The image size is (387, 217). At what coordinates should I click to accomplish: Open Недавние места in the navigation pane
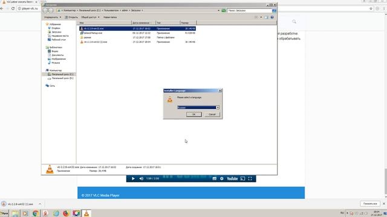coord(58,36)
